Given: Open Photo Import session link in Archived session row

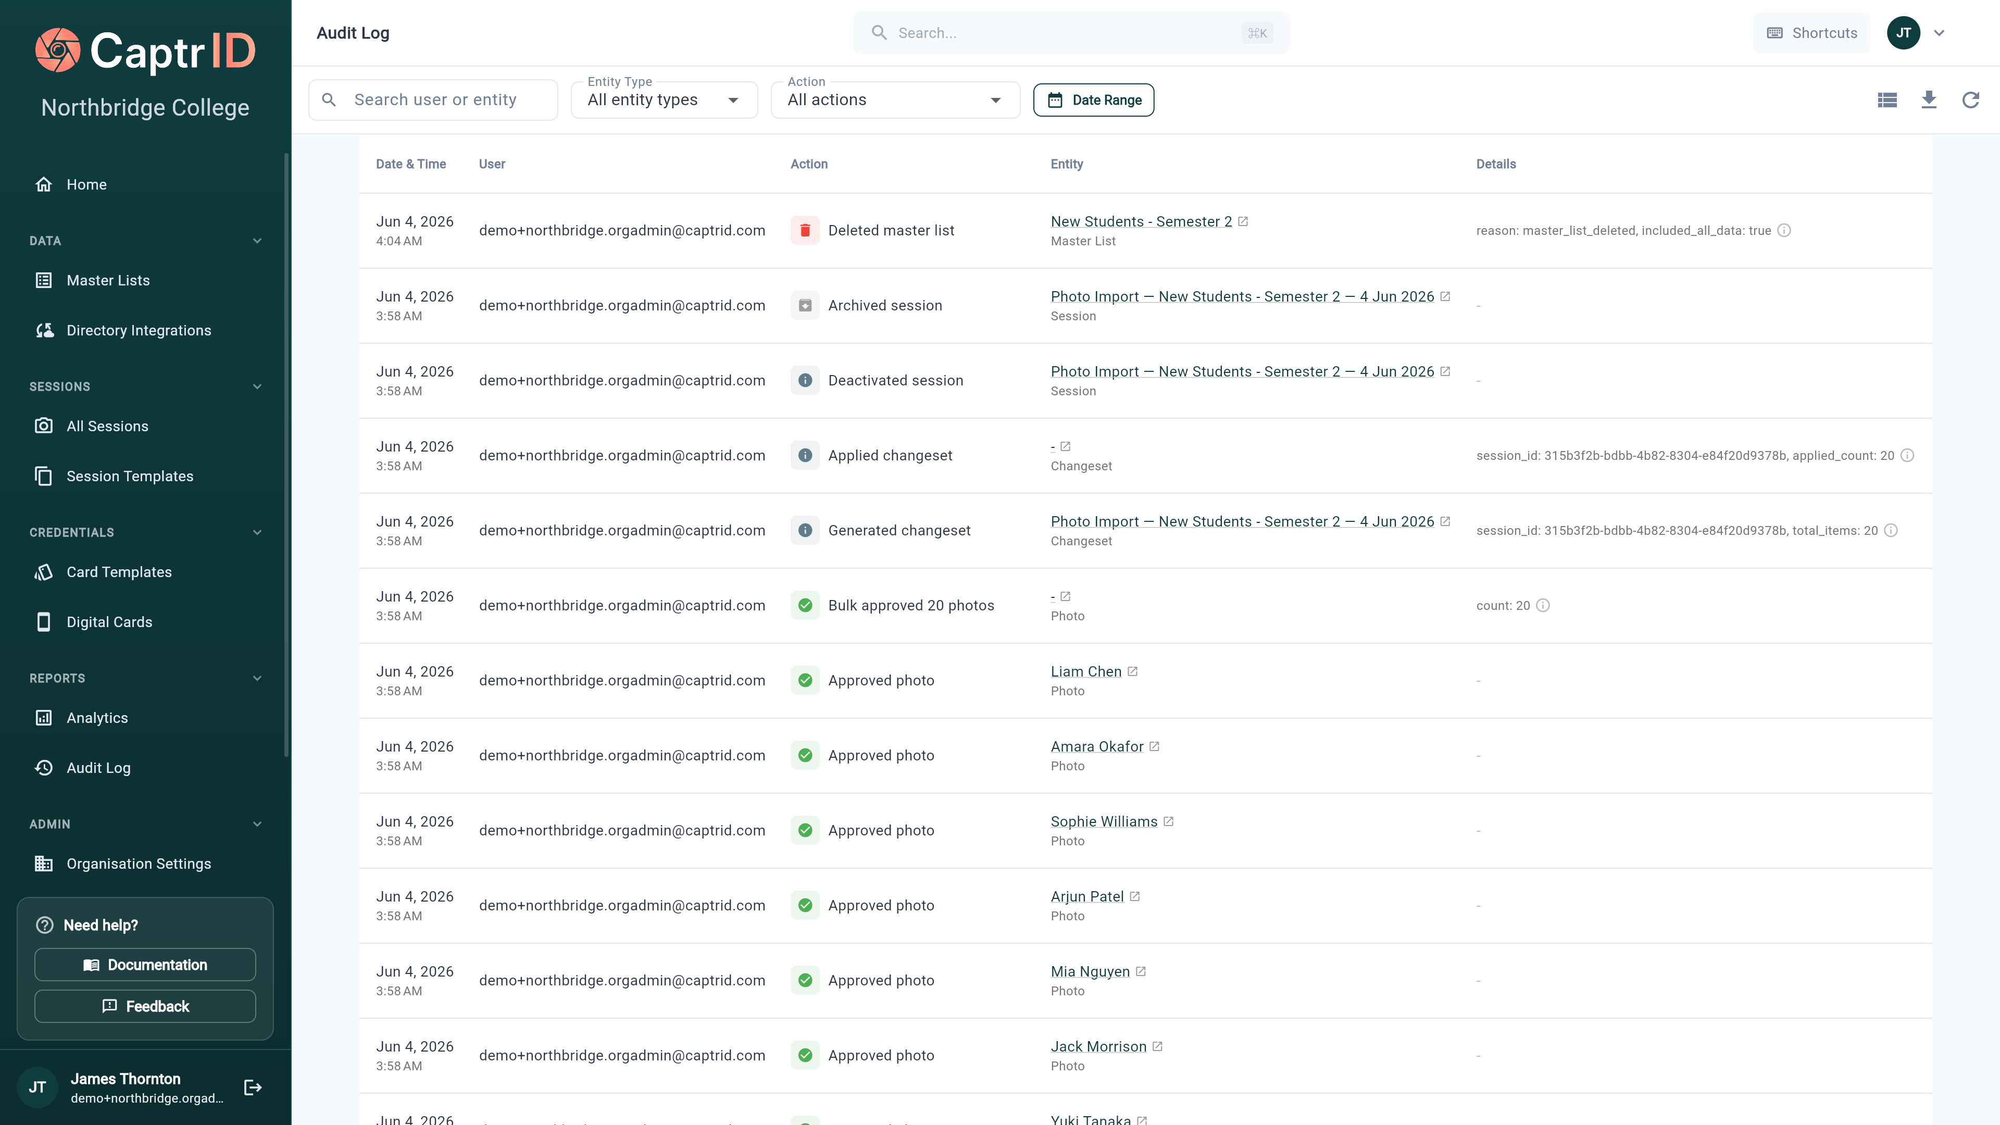Looking at the screenshot, I should point(1242,296).
